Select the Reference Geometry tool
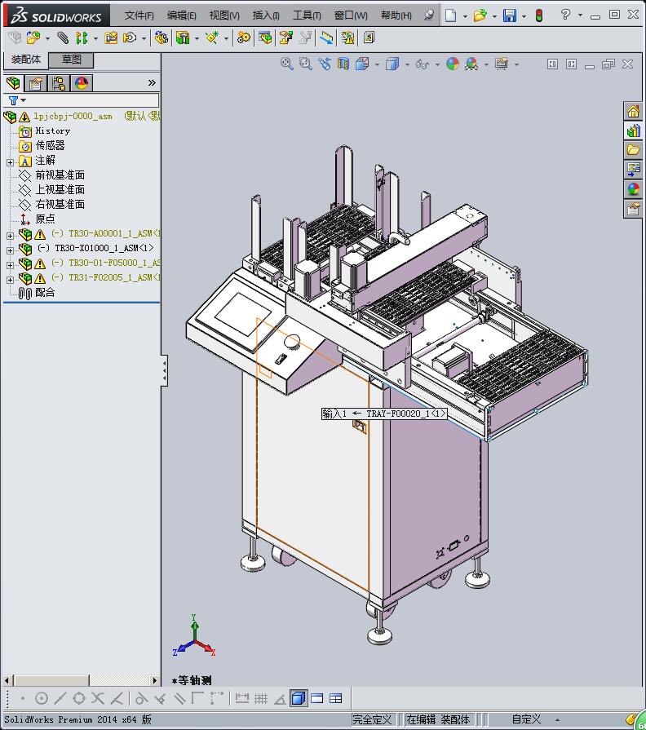The height and width of the screenshot is (730, 646). pyautogui.click(x=212, y=38)
